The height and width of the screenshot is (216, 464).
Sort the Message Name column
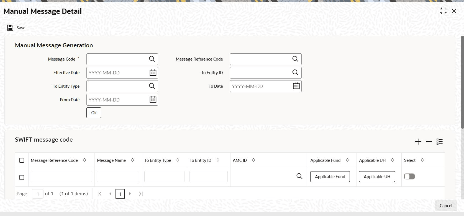(x=132, y=160)
